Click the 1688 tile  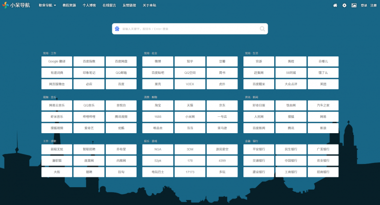click(x=158, y=117)
